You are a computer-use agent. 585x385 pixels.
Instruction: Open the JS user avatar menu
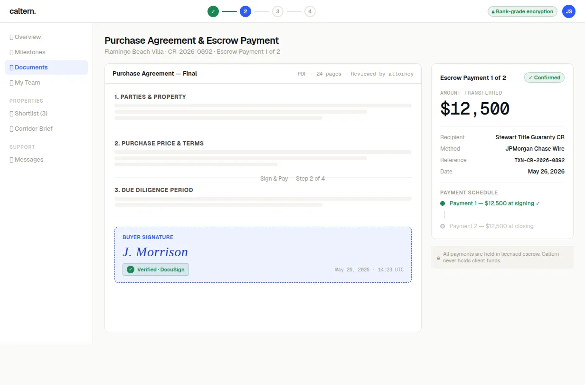tap(569, 11)
